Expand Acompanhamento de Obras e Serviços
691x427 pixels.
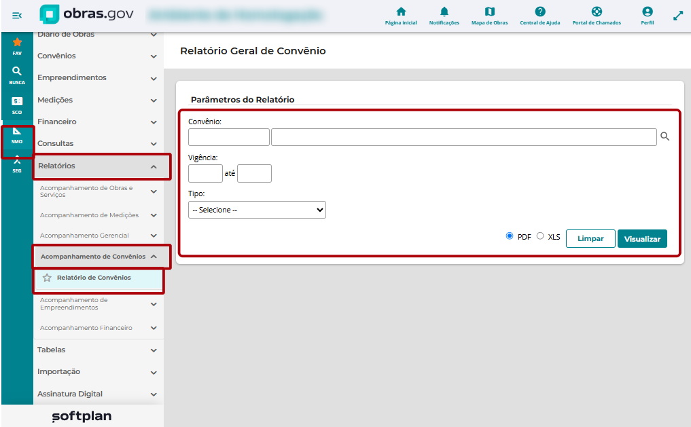pyautogui.click(x=99, y=191)
